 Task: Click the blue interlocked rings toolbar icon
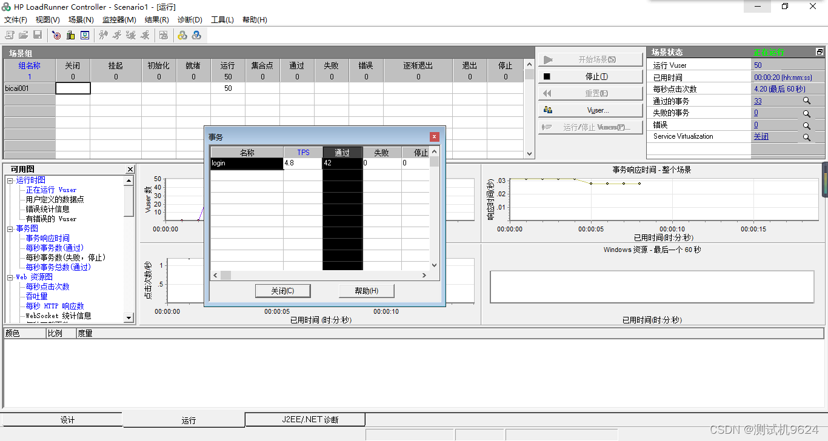196,35
